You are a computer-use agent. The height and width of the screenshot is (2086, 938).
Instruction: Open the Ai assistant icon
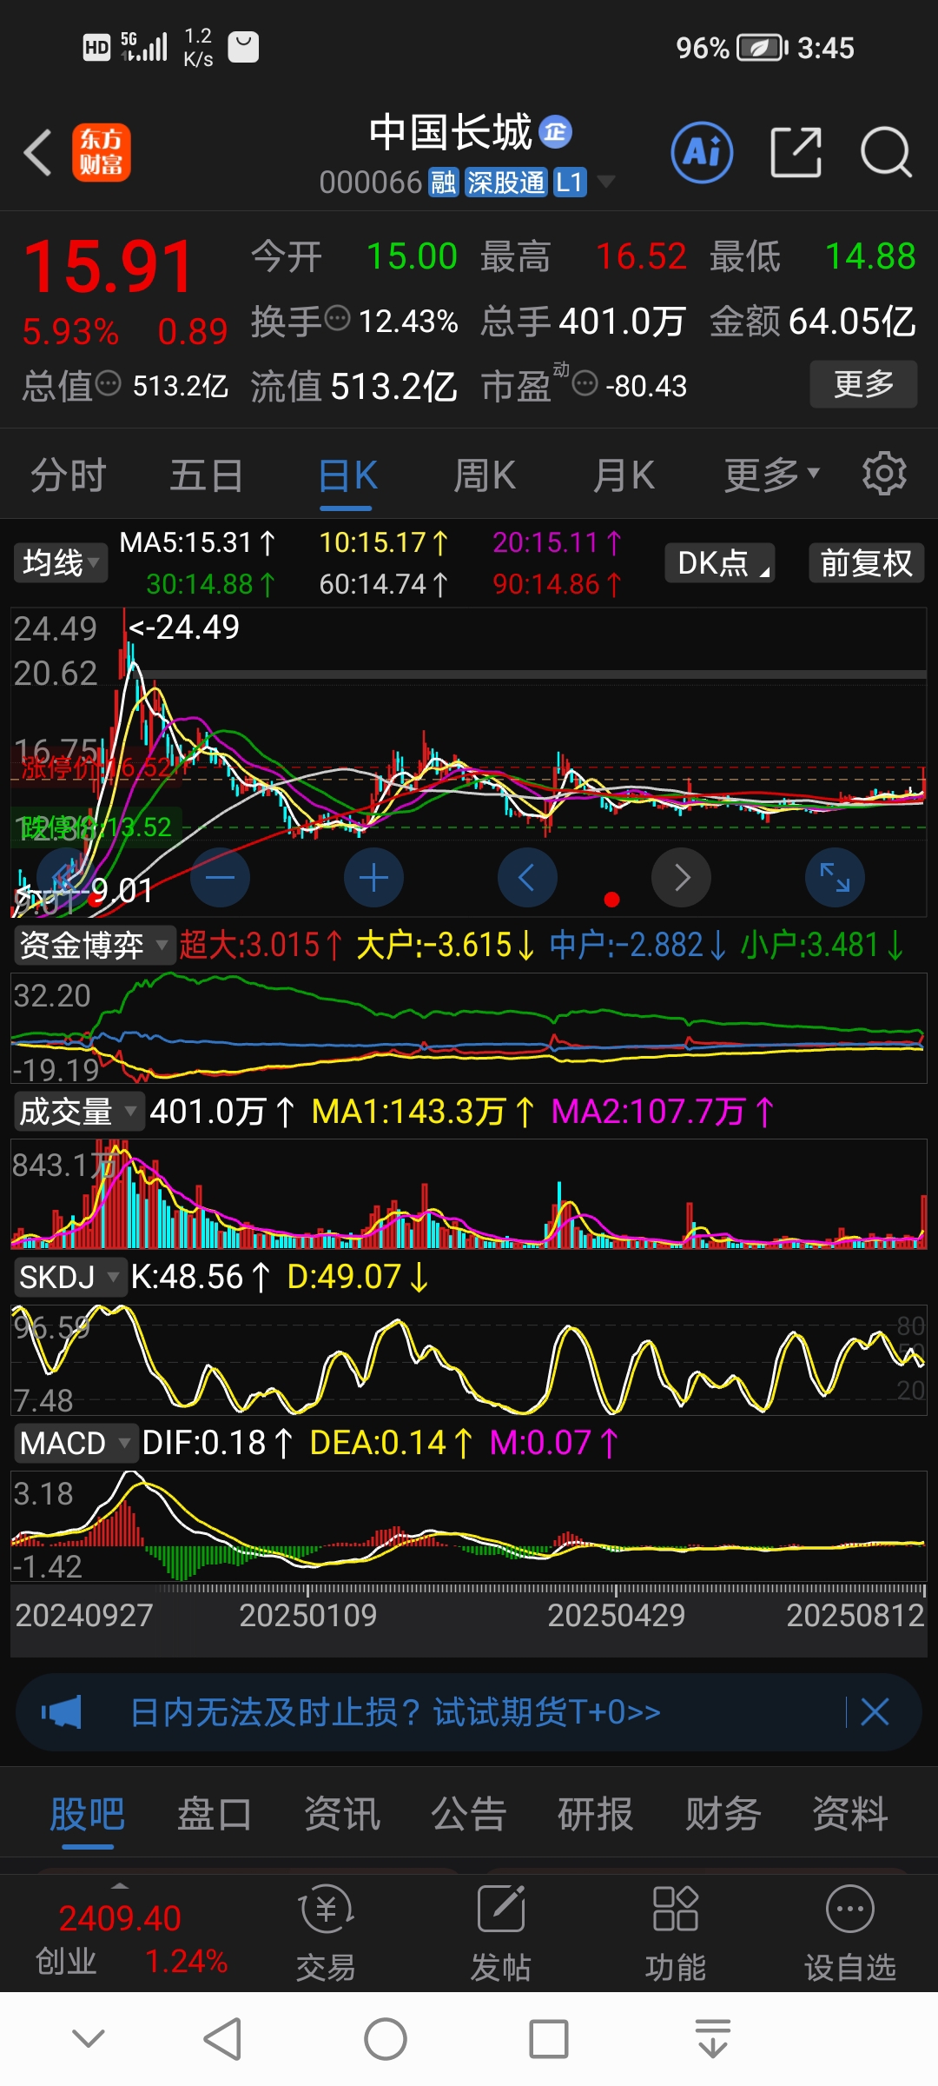pos(702,153)
